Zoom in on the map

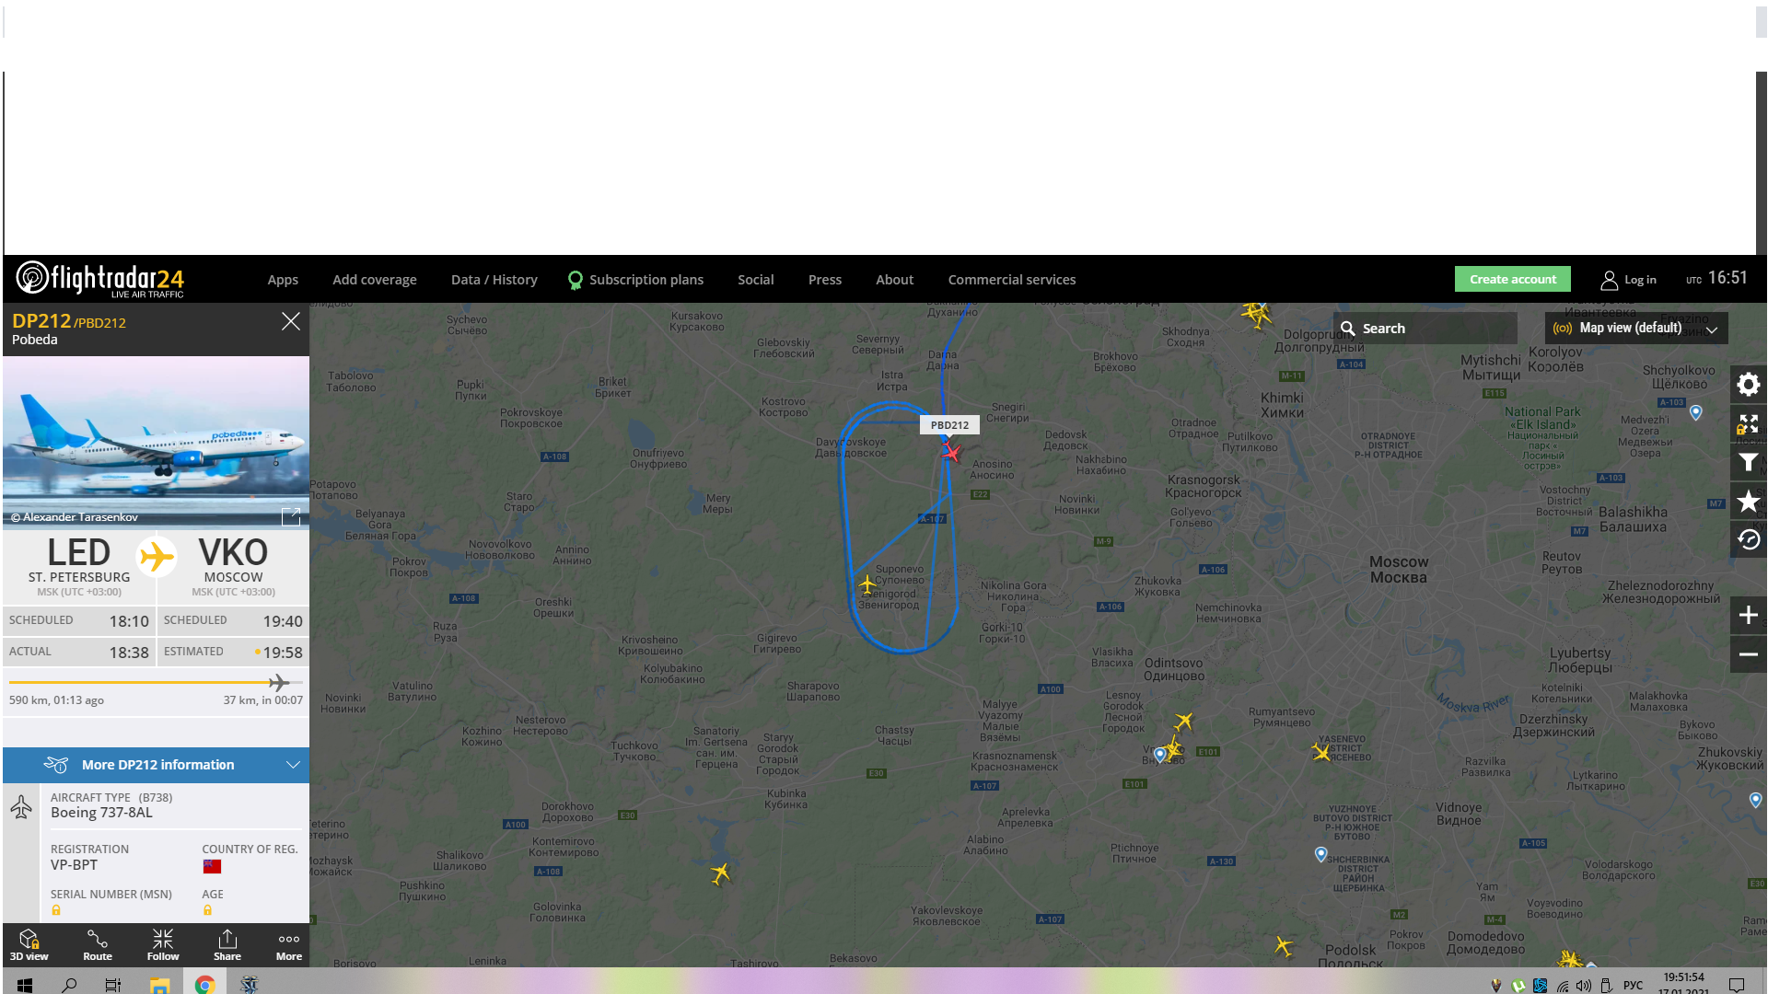pyautogui.click(x=1748, y=615)
